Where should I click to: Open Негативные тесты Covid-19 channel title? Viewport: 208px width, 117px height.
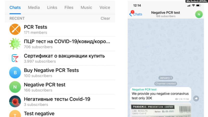[x=57, y=99]
